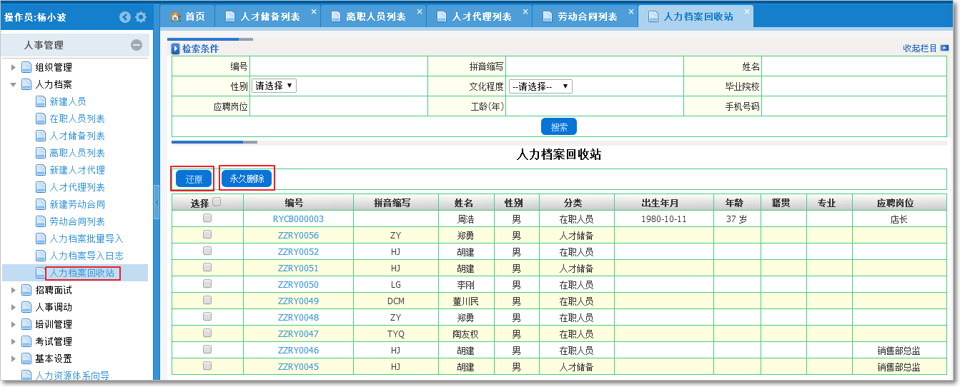Click the sidebar splitter collapse handle

(157, 203)
